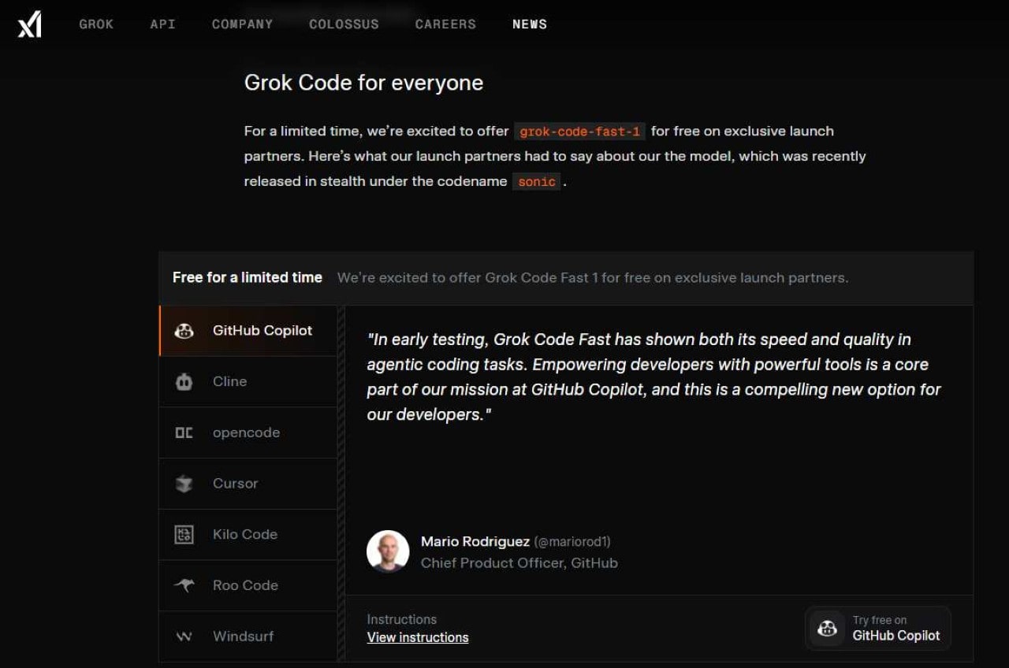
Task: Select the Windsurf icon in the sidebar
Action: (x=184, y=636)
